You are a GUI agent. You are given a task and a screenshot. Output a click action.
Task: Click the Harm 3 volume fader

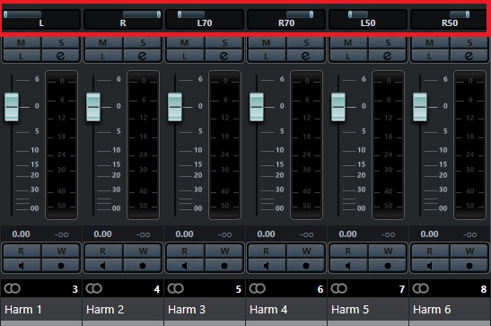(x=175, y=107)
